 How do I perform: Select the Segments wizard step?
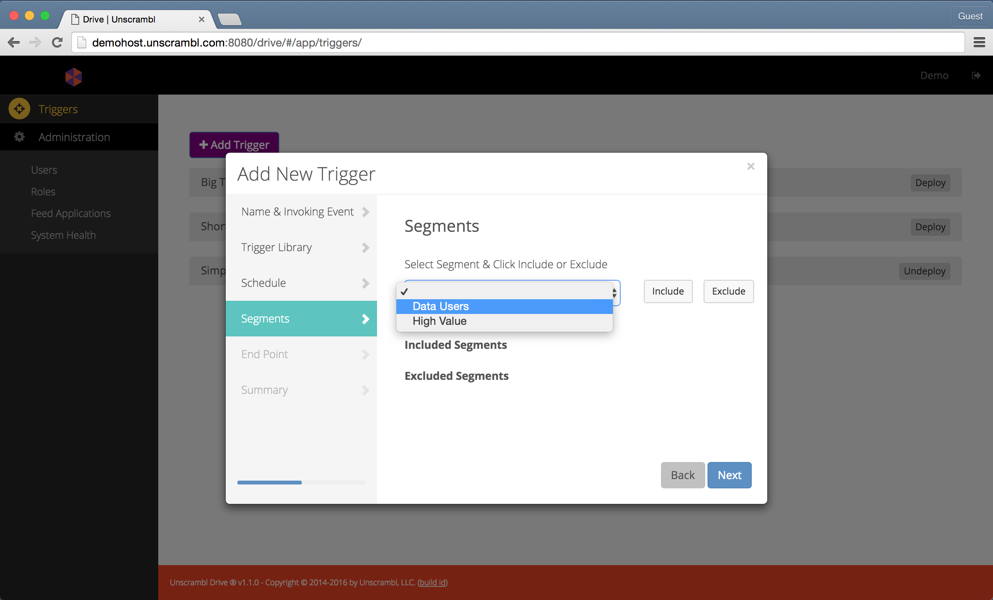tap(301, 319)
